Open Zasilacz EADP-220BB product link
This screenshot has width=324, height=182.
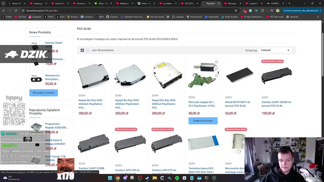[91, 168]
